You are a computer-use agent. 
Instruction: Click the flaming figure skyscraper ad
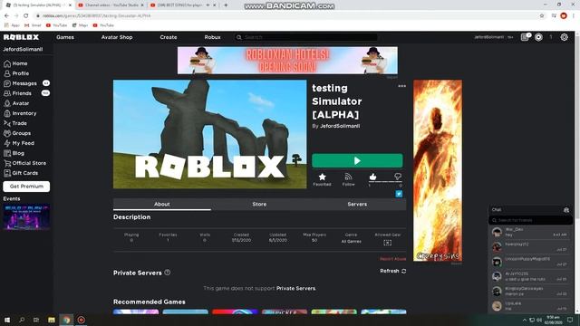(438, 170)
